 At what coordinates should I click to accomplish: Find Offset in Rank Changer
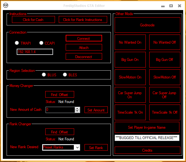60,132
